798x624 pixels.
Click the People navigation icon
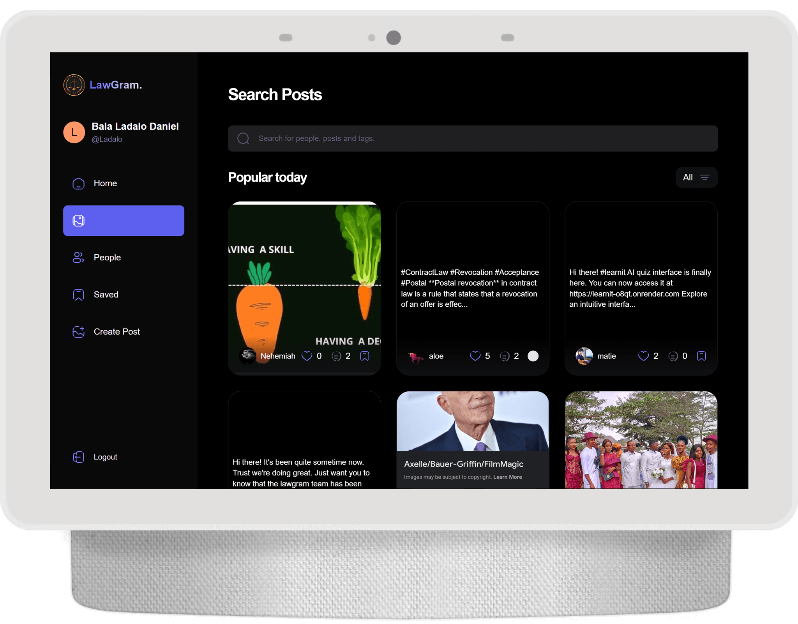click(x=78, y=257)
